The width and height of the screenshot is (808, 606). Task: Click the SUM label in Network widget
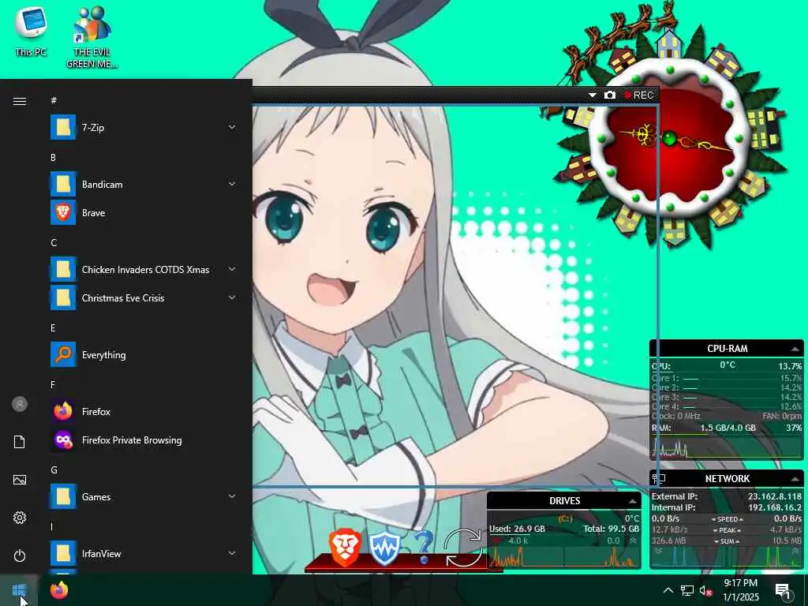click(727, 541)
